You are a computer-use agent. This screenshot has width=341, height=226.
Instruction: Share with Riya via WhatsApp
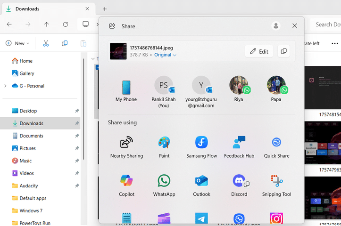point(239,89)
